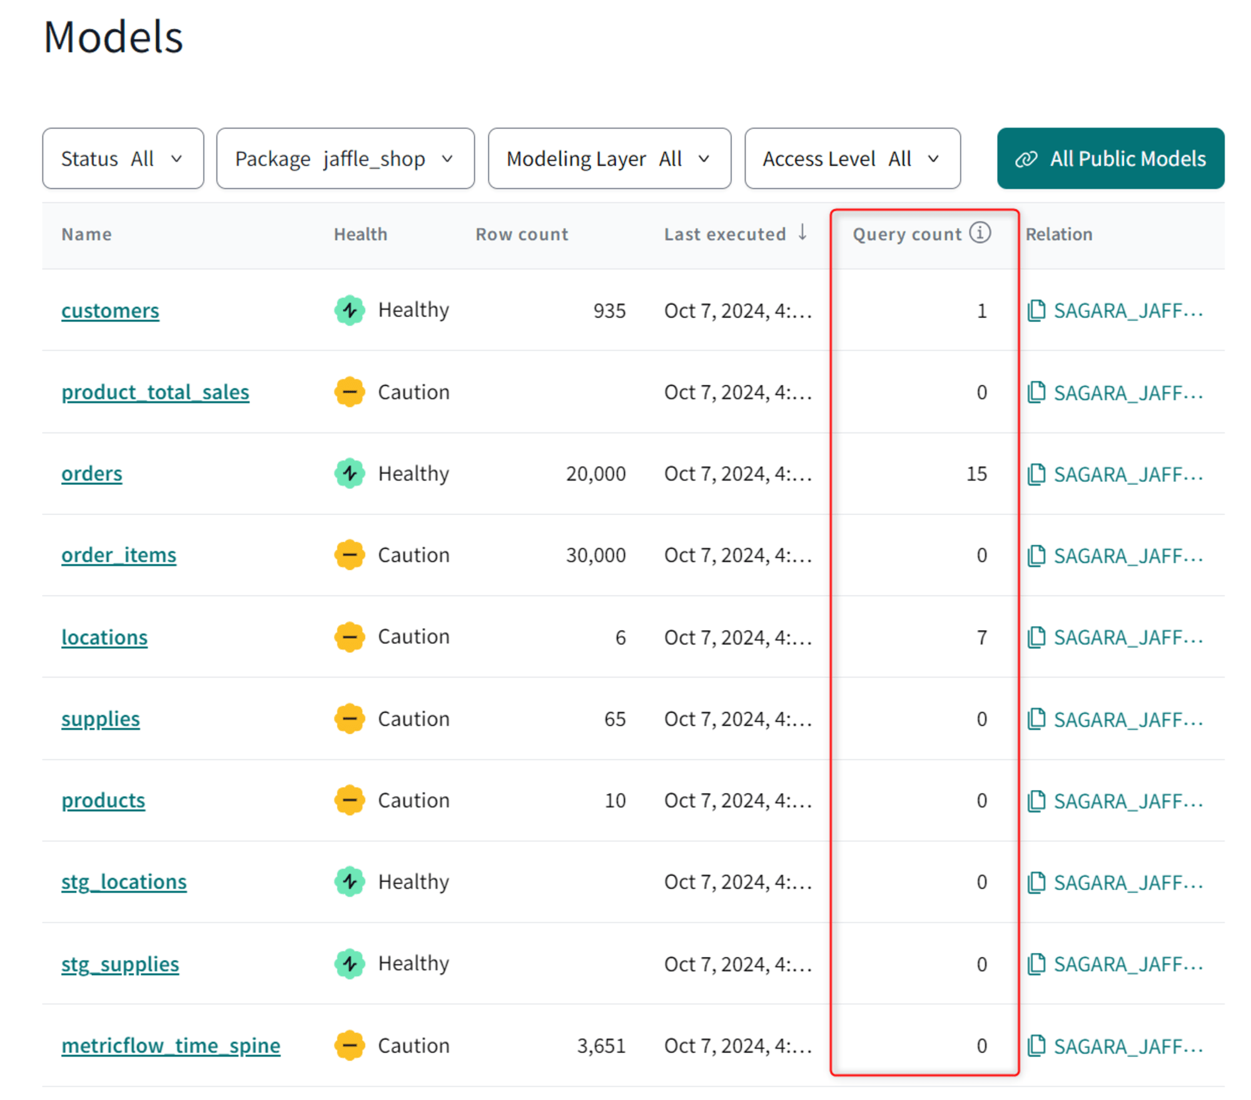This screenshot has width=1251, height=1100.
Task: Click the Caution badge icon for supplies
Action: [x=350, y=719]
